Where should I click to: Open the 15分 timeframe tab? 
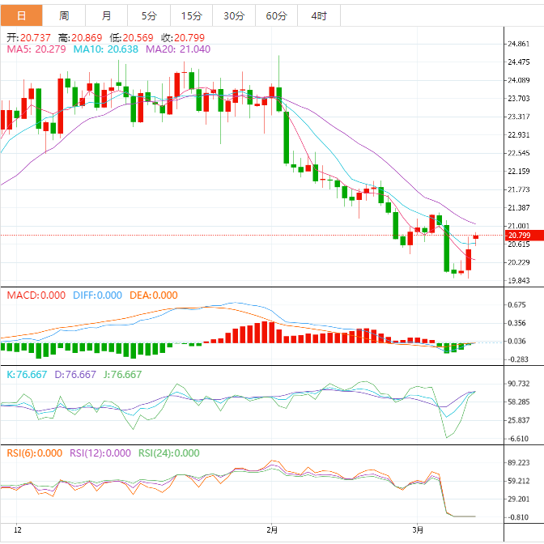click(191, 15)
